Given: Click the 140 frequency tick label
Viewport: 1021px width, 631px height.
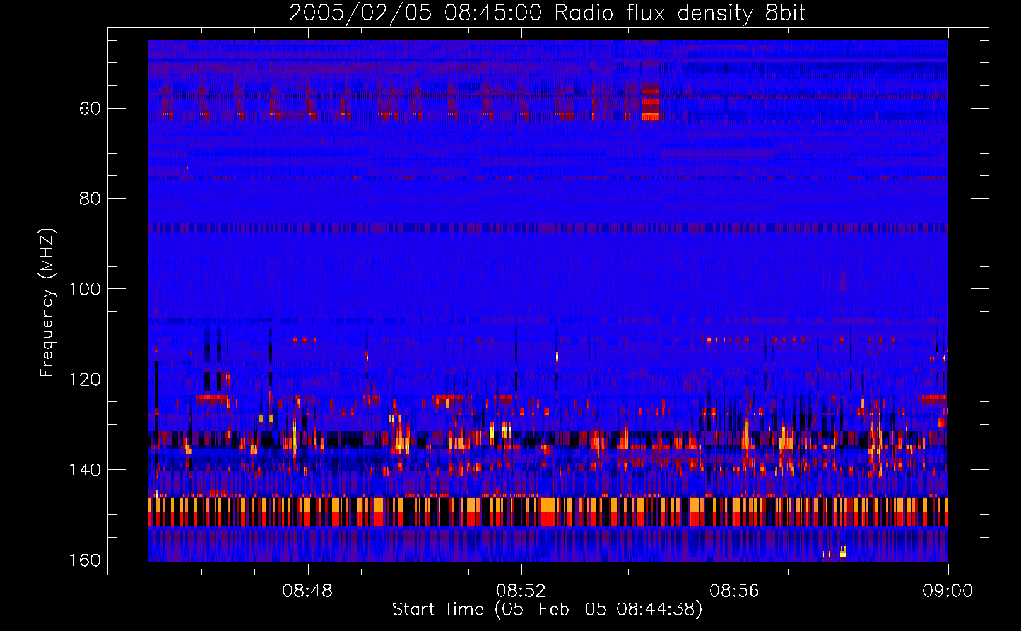Looking at the screenshot, I should coord(85,470).
